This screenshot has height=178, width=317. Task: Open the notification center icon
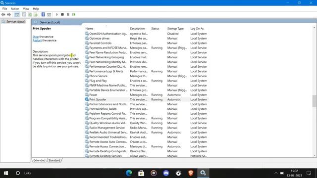coord(309,173)
